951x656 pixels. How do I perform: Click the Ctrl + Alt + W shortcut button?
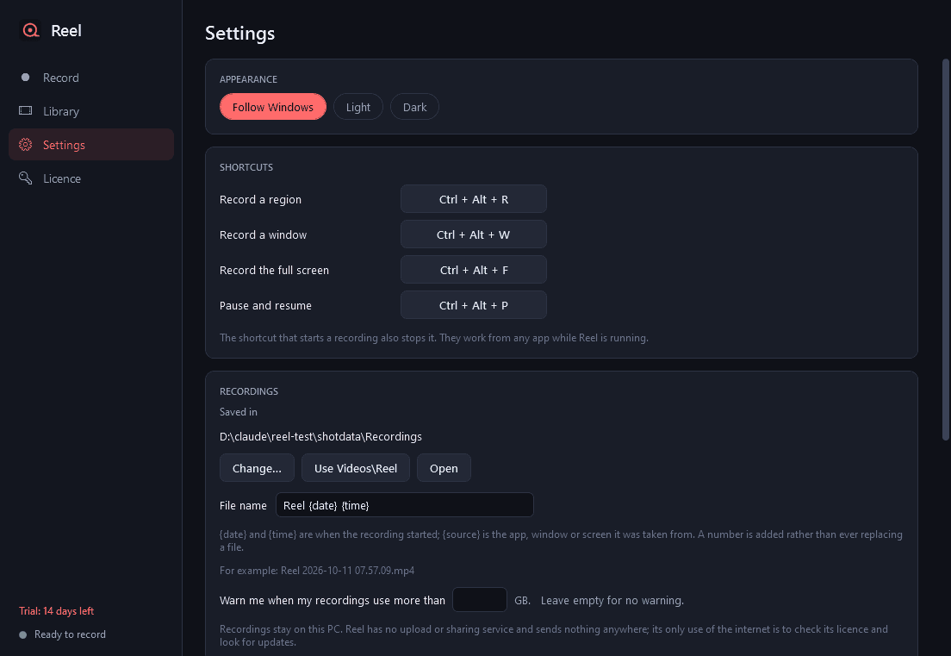[x=474, y=234]
